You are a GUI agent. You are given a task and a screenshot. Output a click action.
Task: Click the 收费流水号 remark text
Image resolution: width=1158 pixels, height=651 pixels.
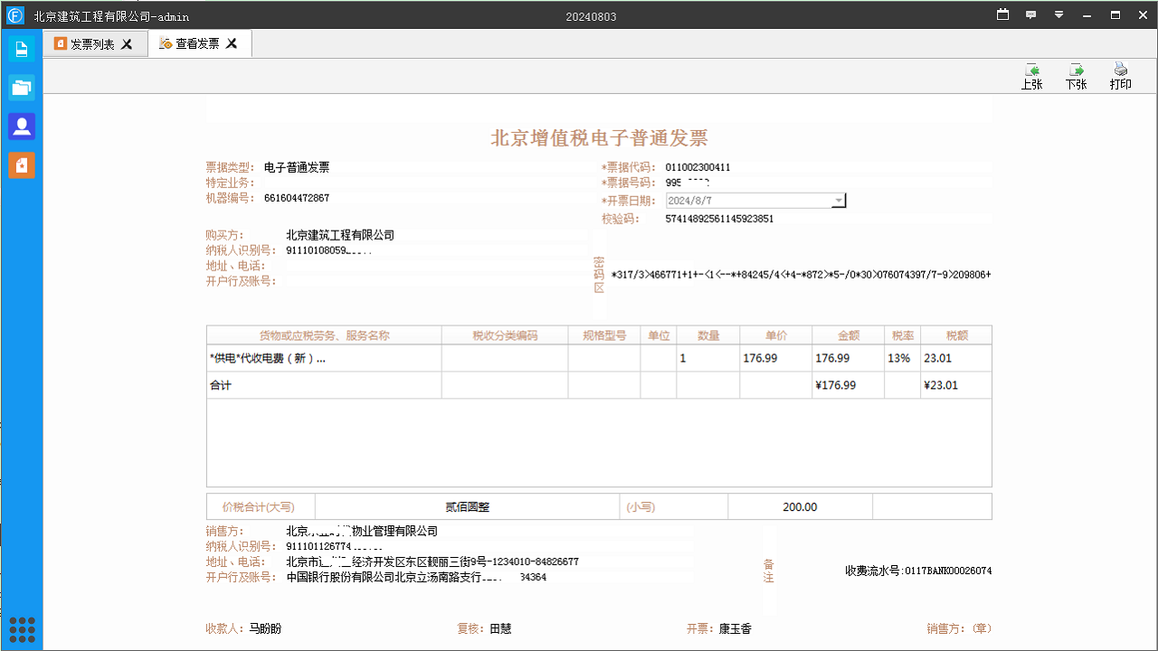coord(918,571)
